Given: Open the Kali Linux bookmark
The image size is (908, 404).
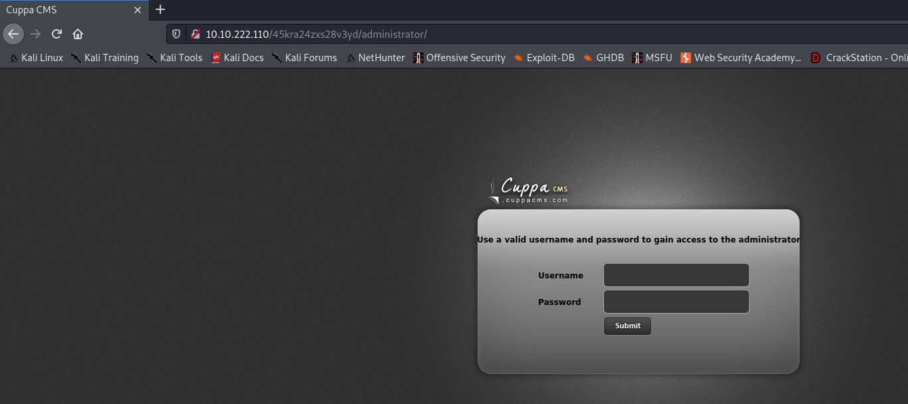Looking at the screenshot, I should (x=37, y=58).
